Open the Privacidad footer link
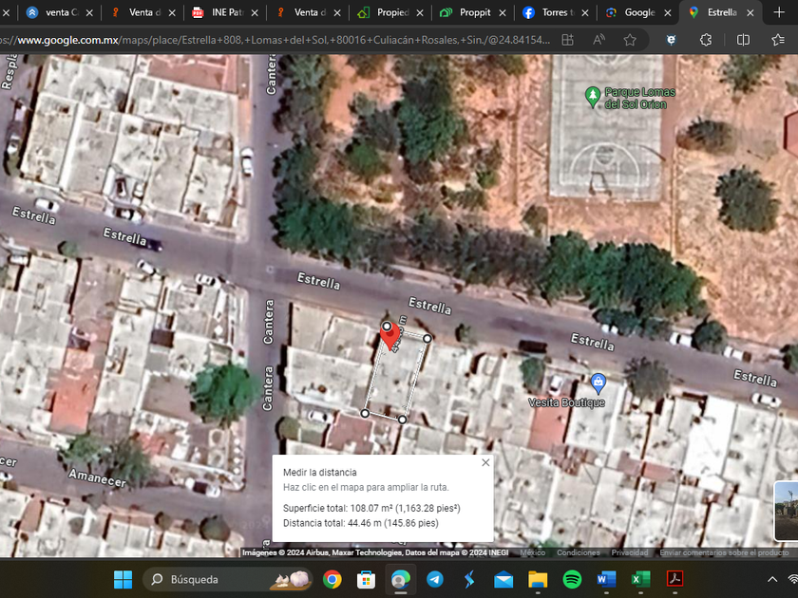 [629, 552]
